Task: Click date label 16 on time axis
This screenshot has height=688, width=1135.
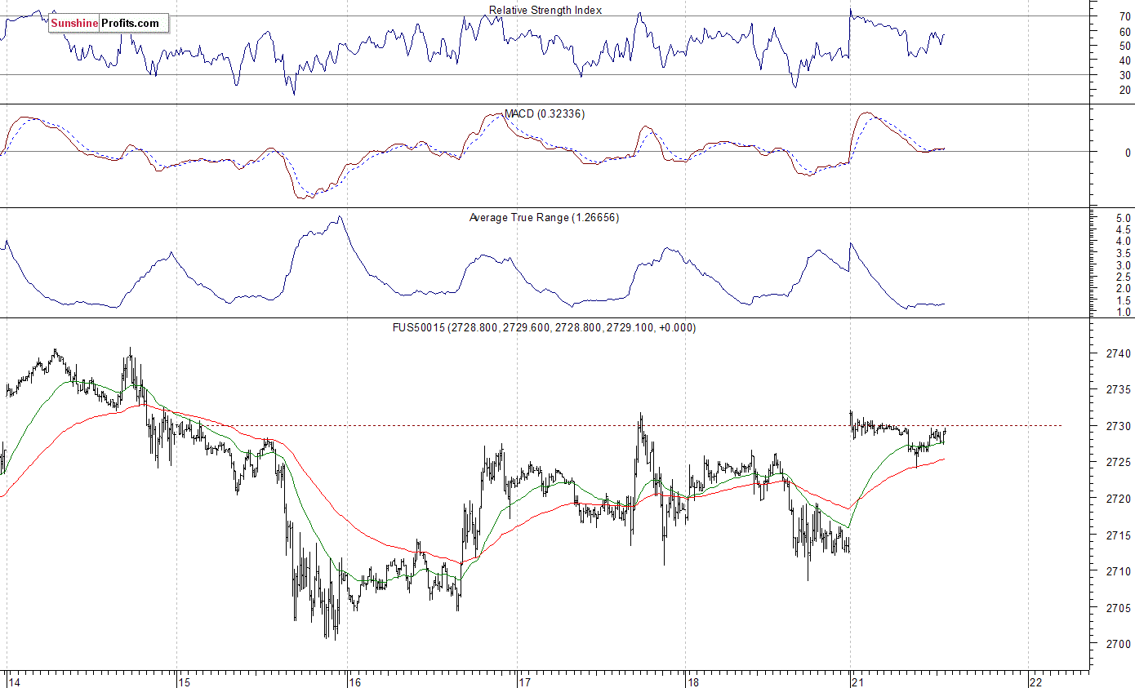Action: tap(354, 681)
